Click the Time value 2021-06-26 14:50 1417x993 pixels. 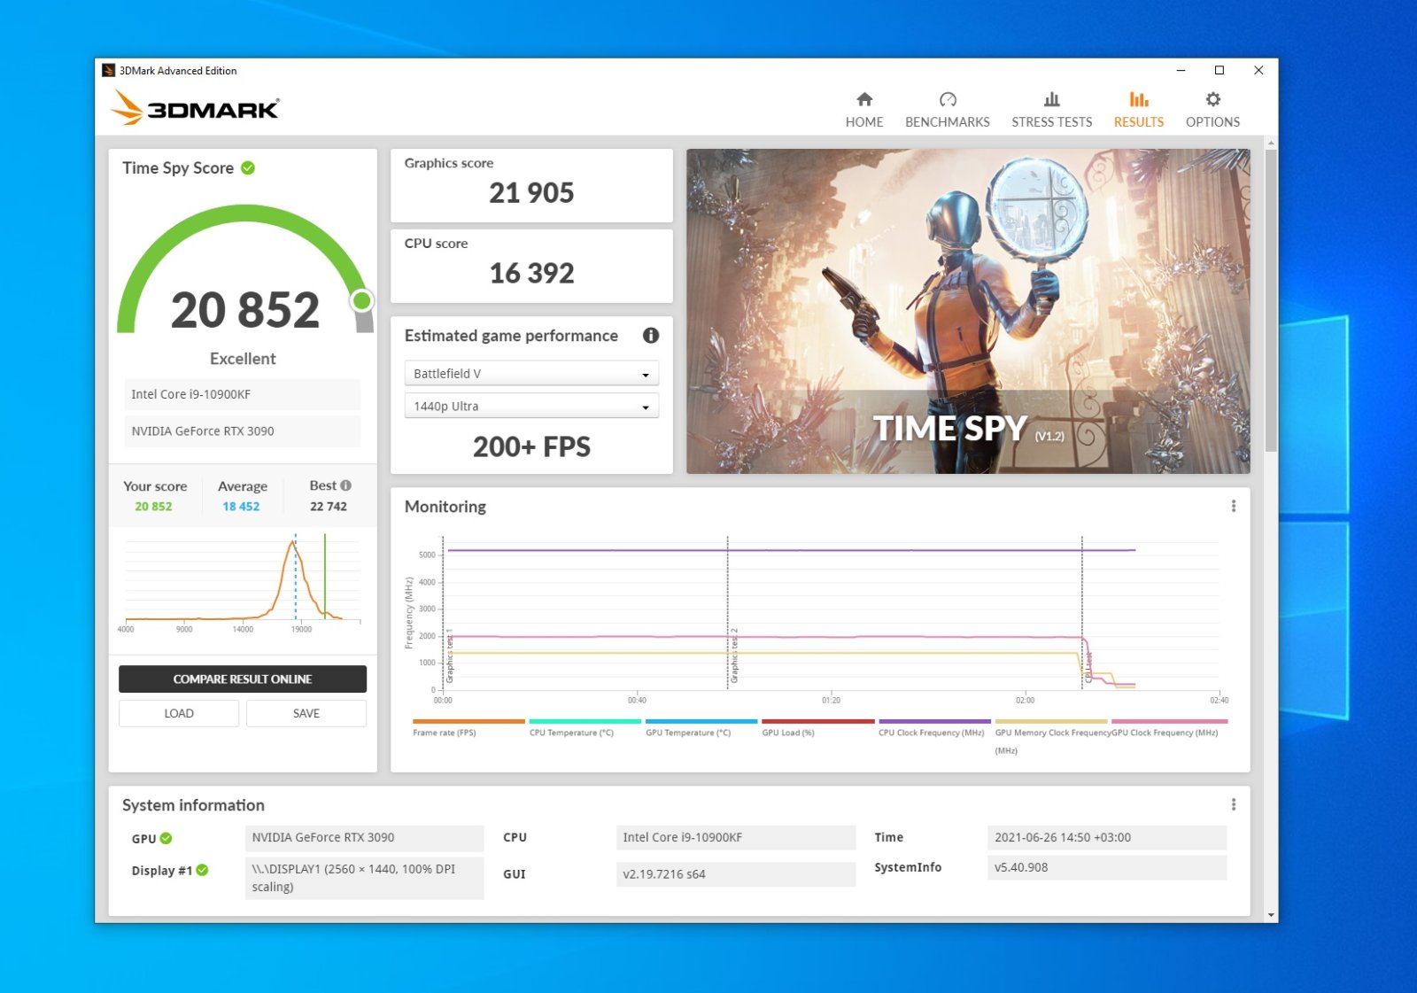[x=1107, y=838]
